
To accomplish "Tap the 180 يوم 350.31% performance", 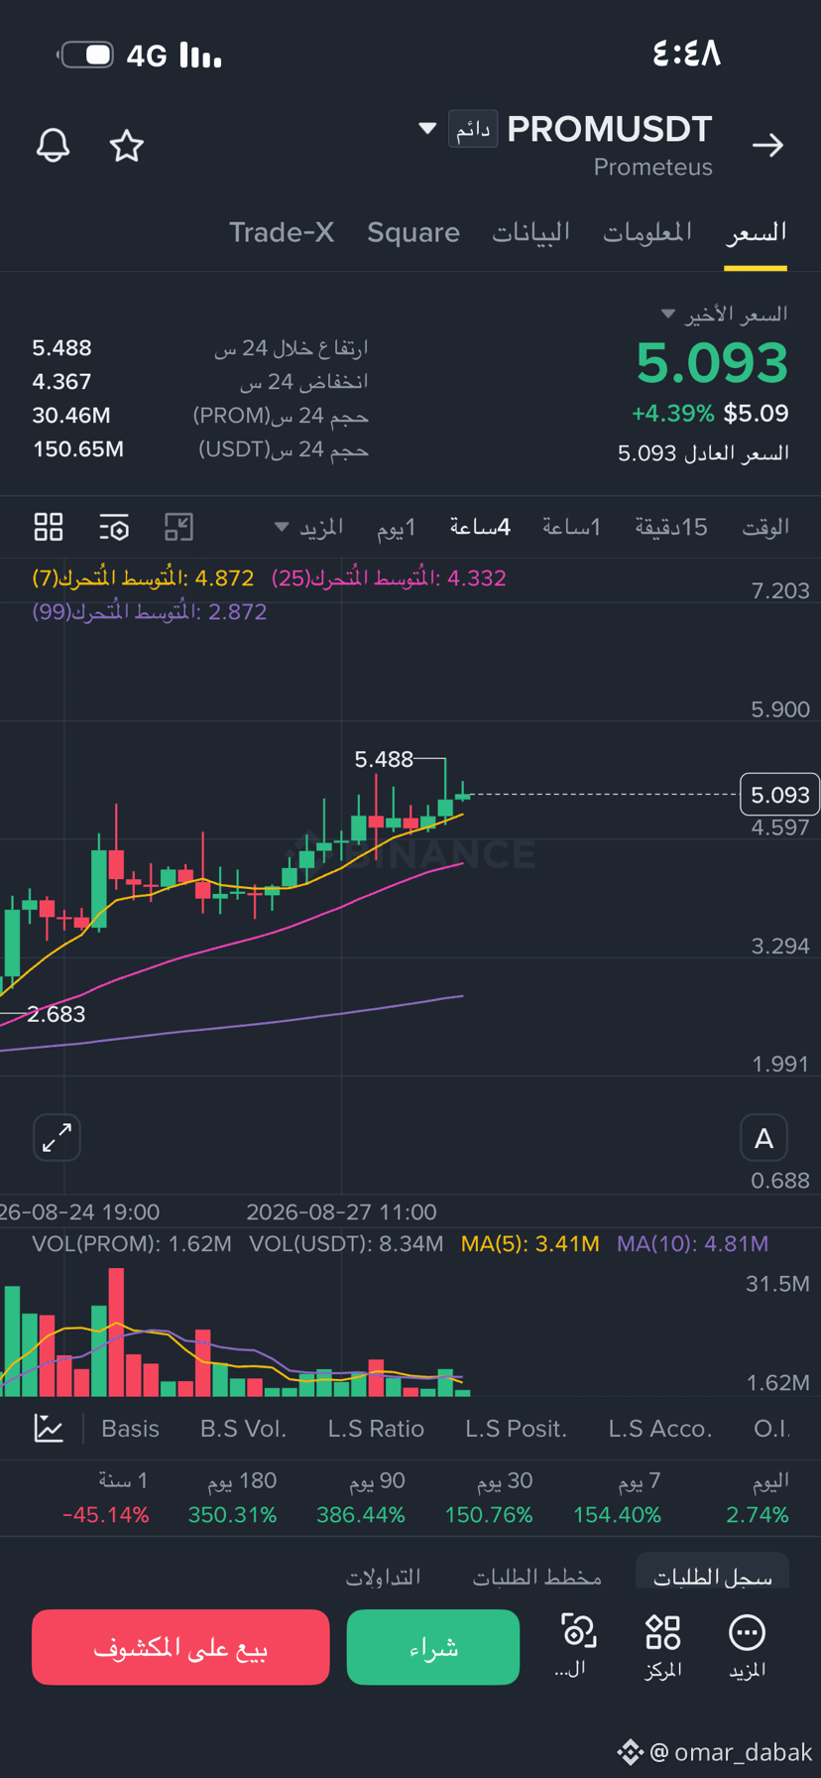I will [233, 1498].
